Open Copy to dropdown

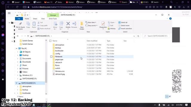pos(61,26)
